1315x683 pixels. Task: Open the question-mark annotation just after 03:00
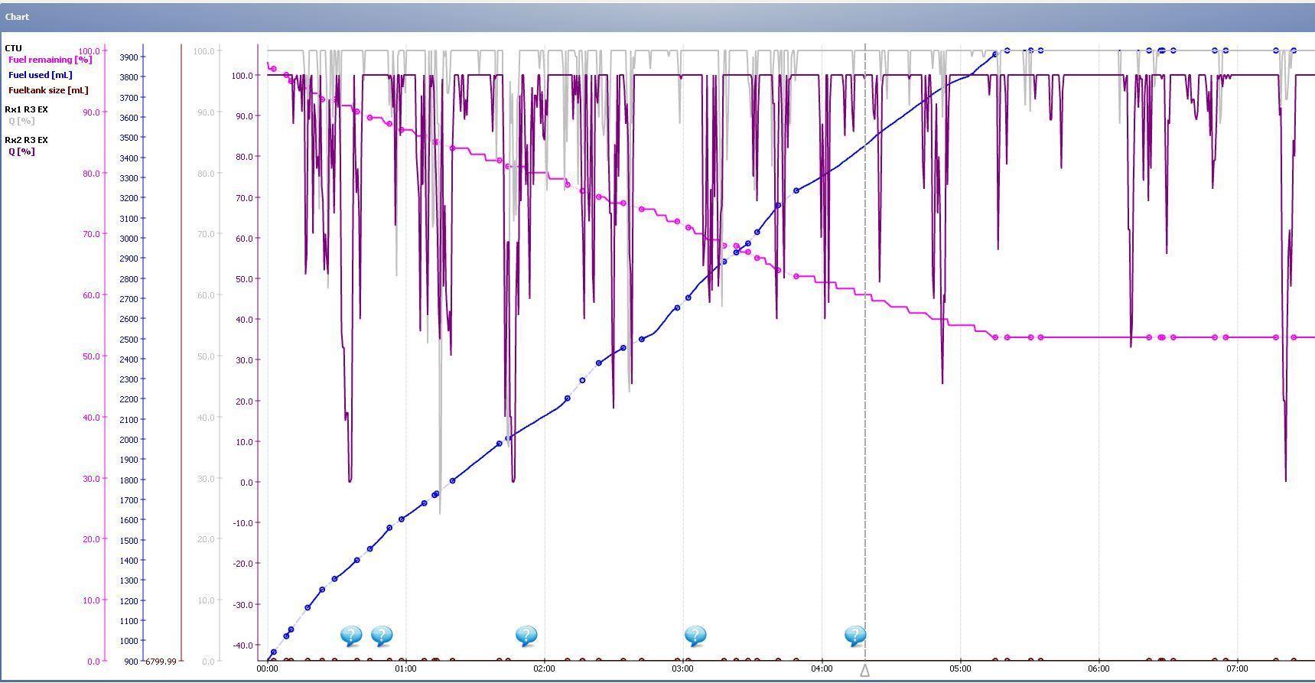[x=695, y=636]
